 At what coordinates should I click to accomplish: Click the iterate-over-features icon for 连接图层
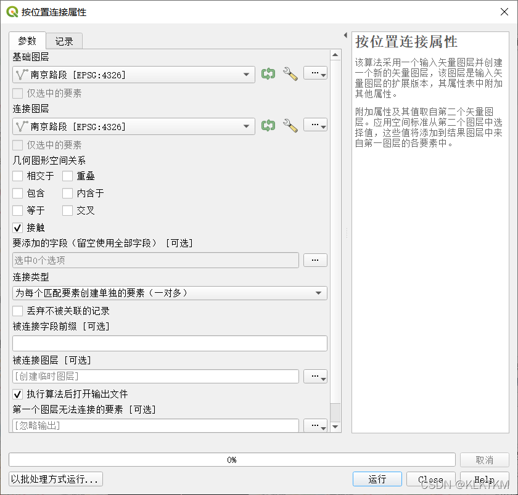coord(268,126)
